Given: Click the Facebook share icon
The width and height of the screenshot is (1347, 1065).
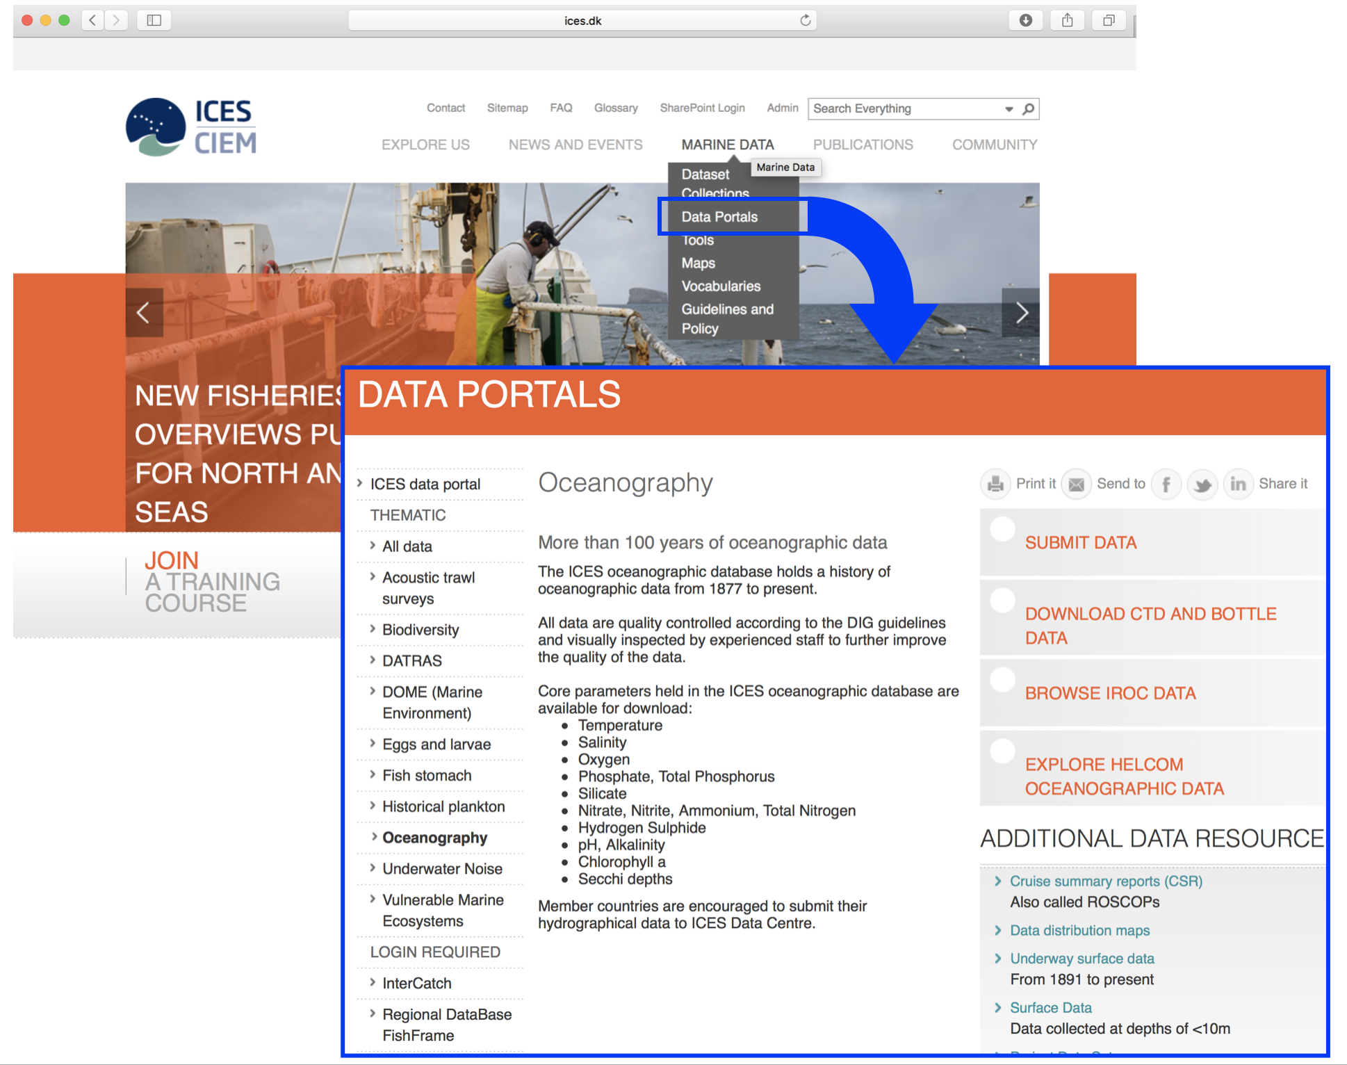Looking at the screenshot, I should point(1166,484).
